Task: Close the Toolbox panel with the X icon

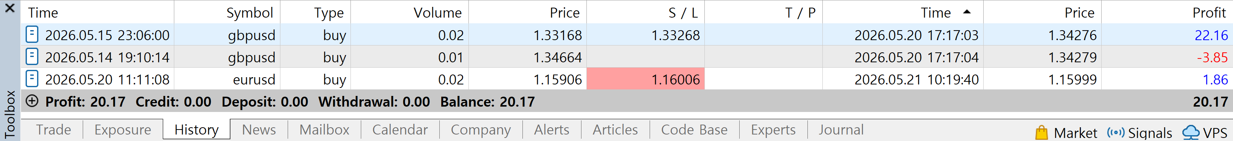Action: (10, 8)
